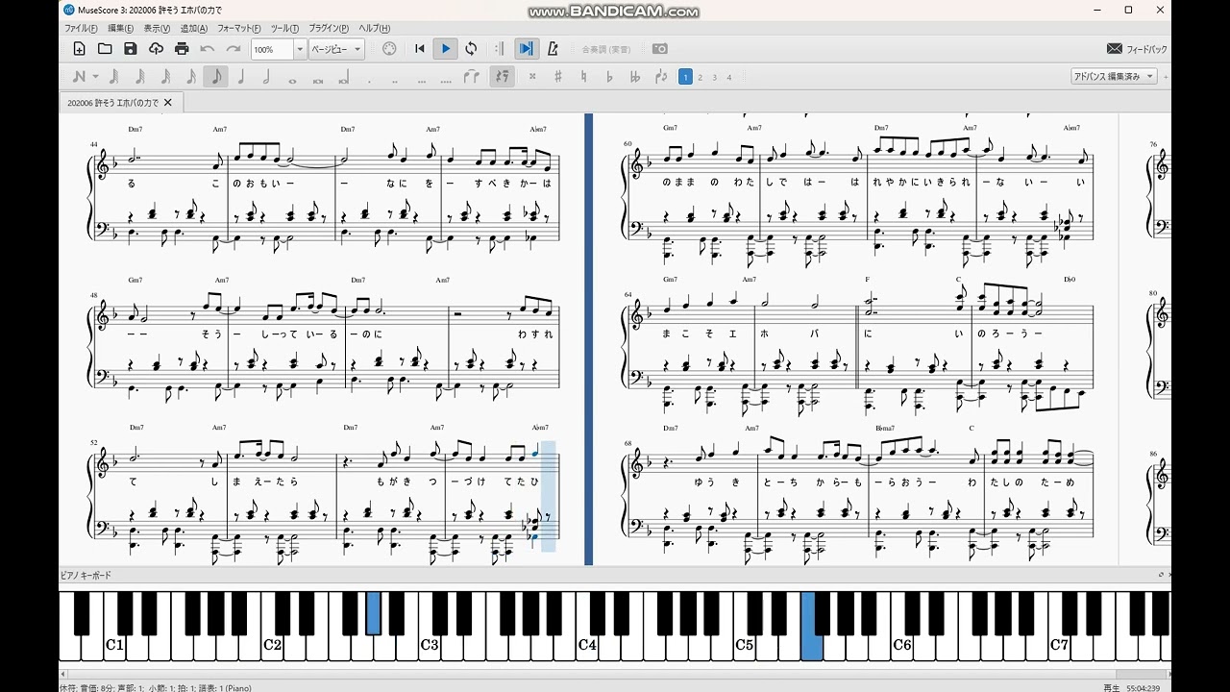The image size is (1230, 692).
Task: Select longa note duration
Action: point(344,77)
